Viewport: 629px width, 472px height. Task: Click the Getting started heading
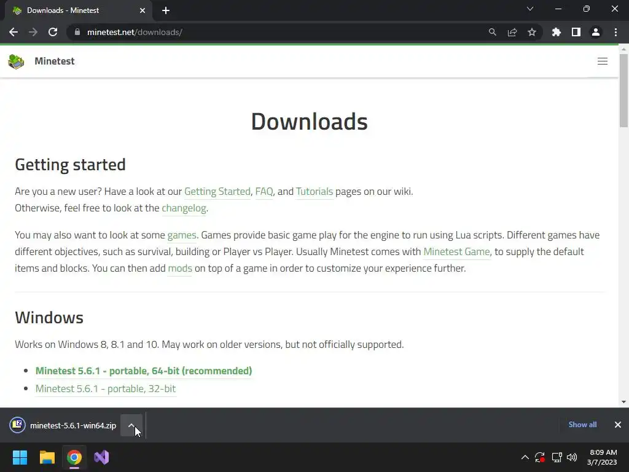70,165
